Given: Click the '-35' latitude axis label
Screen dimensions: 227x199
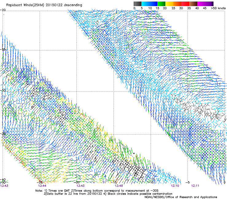Looking at the screenshot, I should 3,133.
